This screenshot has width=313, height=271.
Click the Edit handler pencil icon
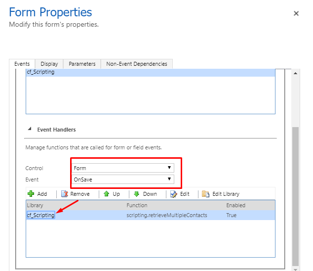[x=174, y=194]
